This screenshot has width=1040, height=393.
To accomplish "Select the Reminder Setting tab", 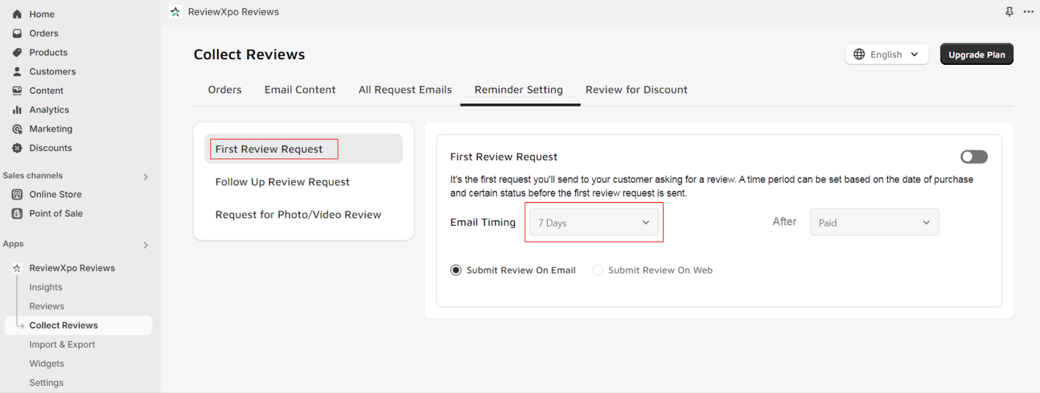I will [x=519, y=90].
